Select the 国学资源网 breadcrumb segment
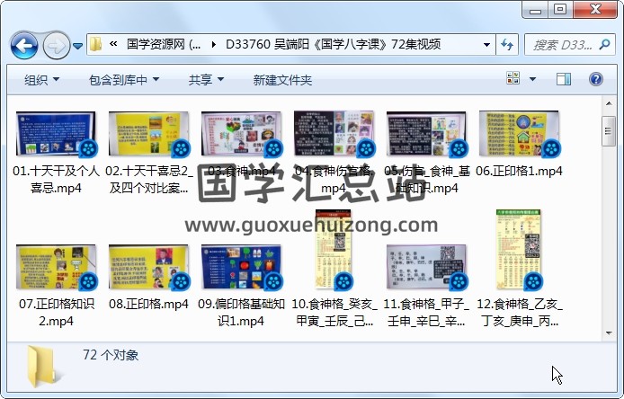The image size is (624, 399). pos(164,44)
